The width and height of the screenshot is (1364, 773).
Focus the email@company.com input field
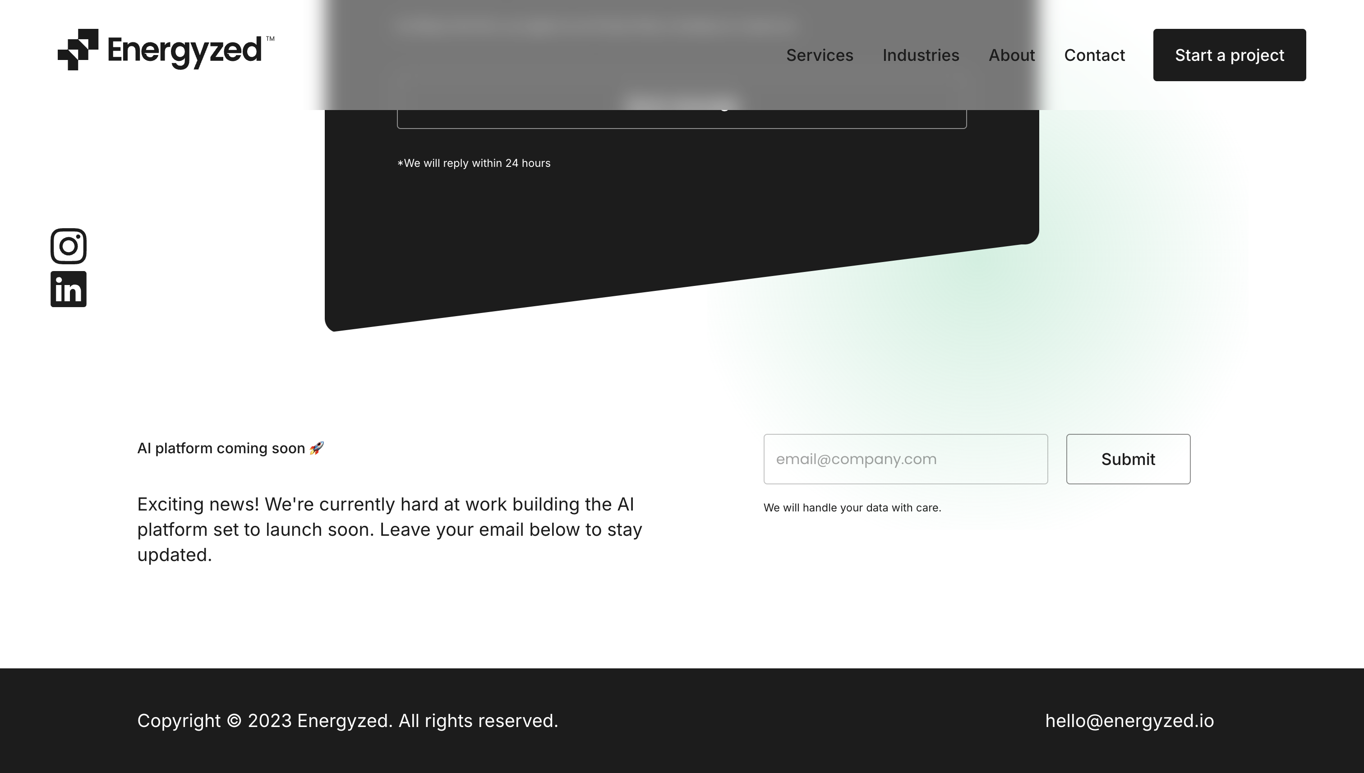(x=905, y=459)
